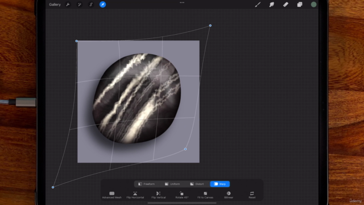Screen dimensions: 364x205
Task: Tap the three-dot menu at top center
Action: 182,2
